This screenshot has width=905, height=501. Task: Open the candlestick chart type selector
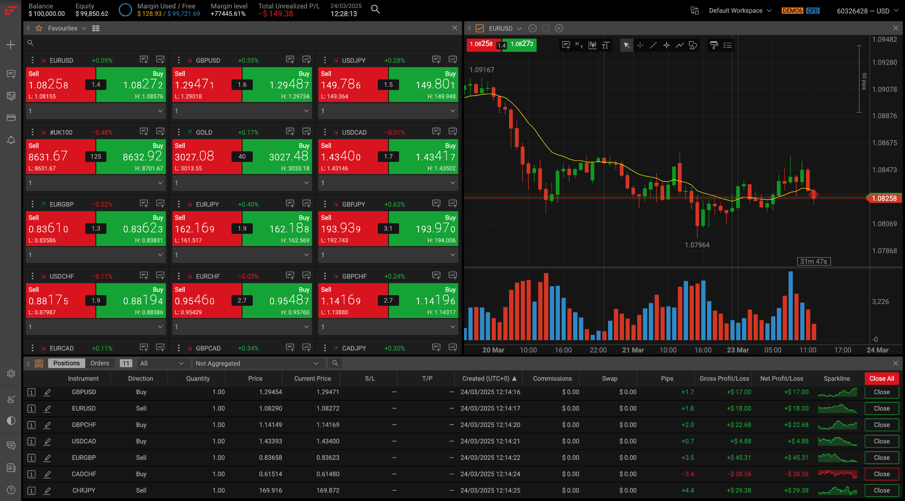[593, 45]
